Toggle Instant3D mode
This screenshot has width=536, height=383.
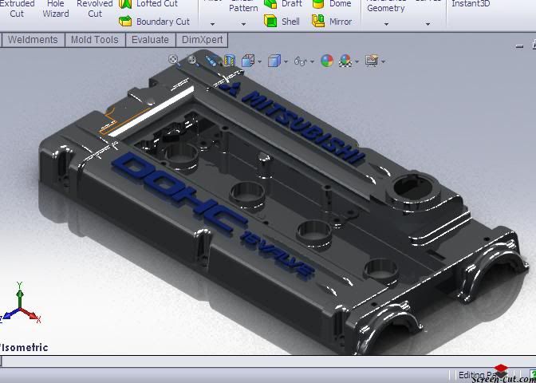pyautogui.click(x=471, y=4)
